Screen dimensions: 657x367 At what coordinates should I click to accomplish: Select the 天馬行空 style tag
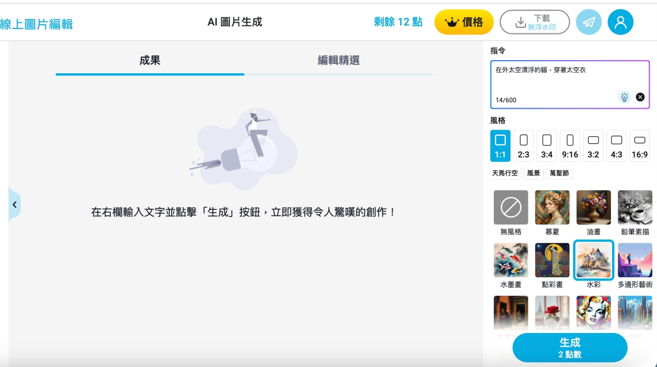tap(505, 173)
